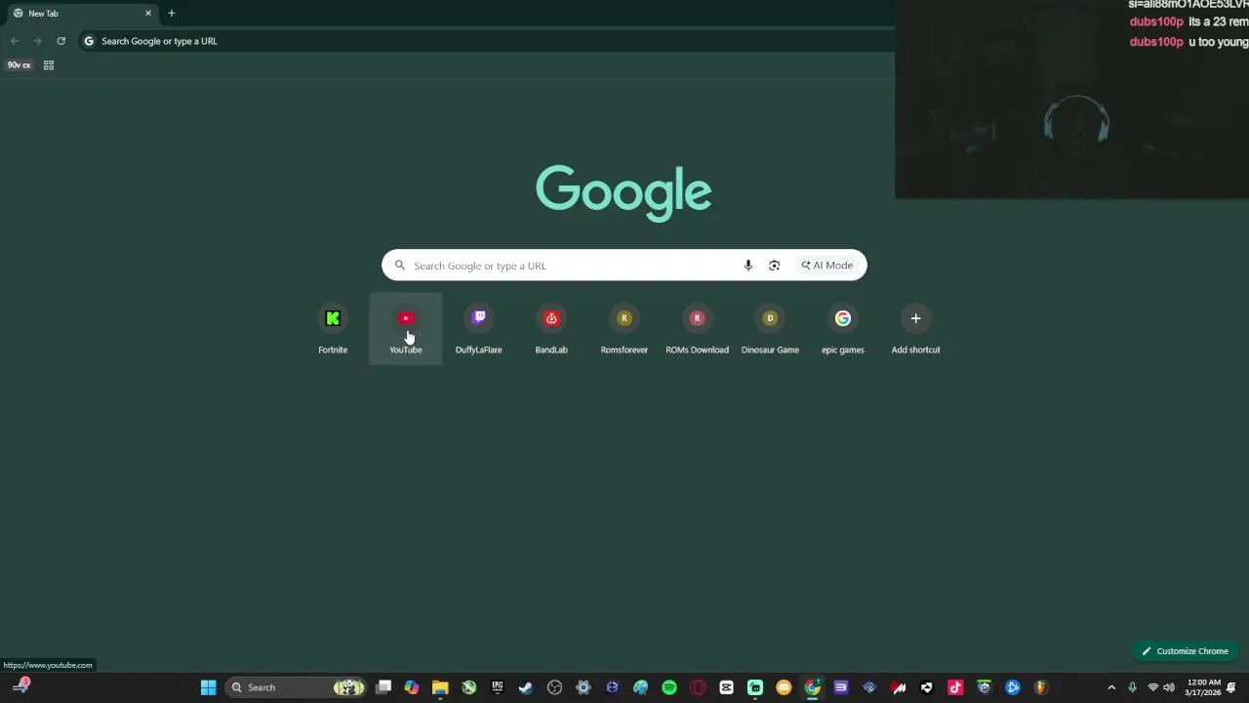Image resolution: width=1249 pixels, height=703 pixels.
Task: Open FL Studio from the taskbar
Action: click(x=1041, y=687)
